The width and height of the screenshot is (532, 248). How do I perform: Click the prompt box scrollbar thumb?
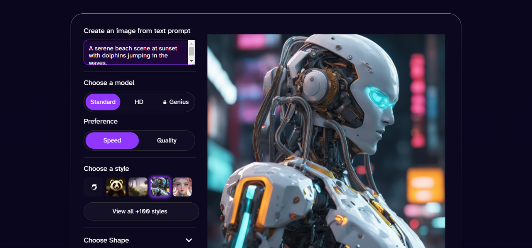(x=192, y=51)
